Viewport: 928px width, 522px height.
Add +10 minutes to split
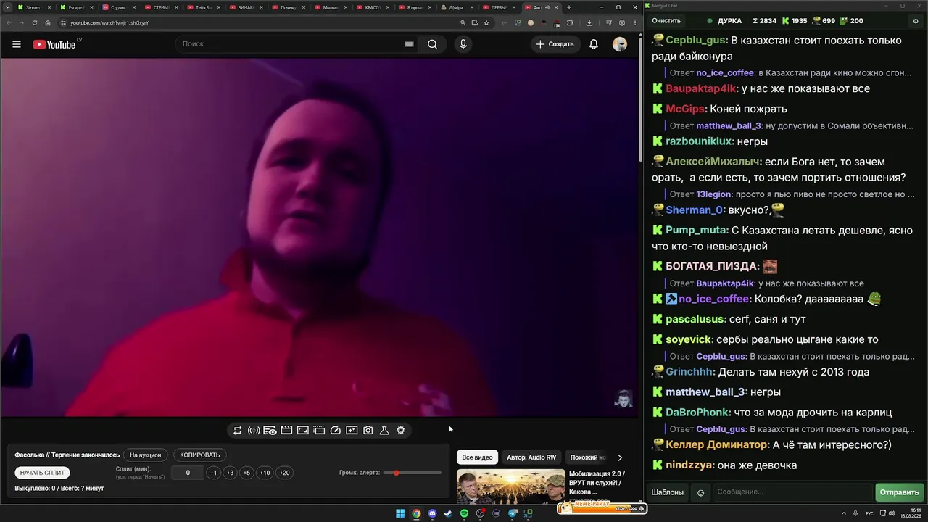pos(265,473)
